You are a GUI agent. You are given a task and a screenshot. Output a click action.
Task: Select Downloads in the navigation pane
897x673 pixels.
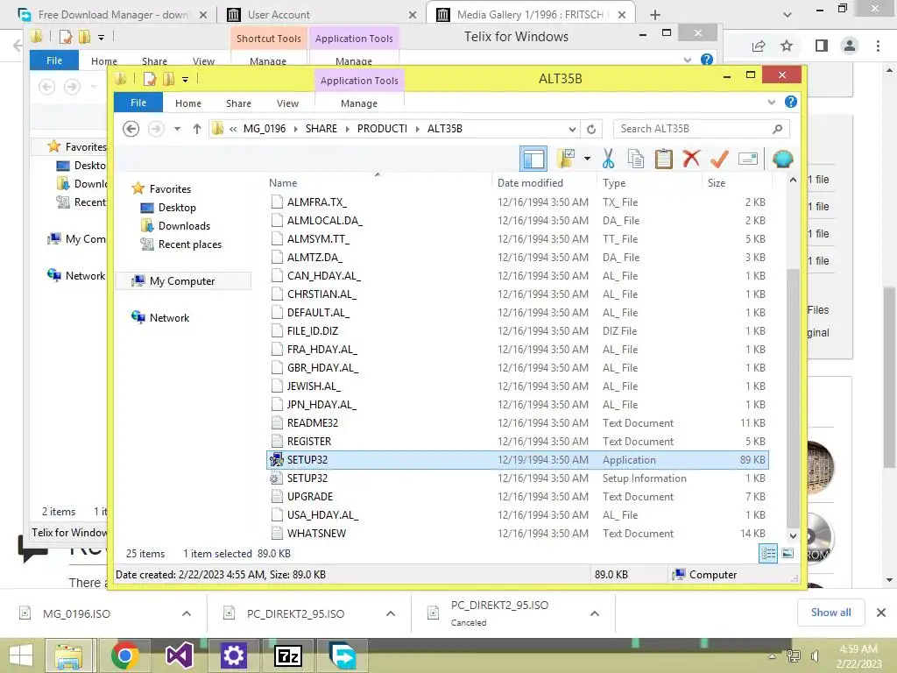click(184, 225)
